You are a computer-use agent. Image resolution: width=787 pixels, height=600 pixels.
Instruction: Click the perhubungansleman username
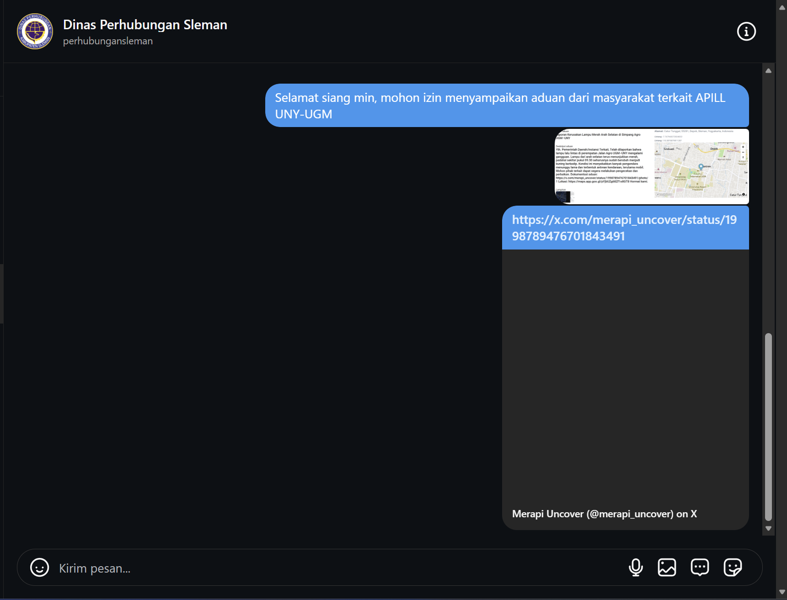click(x=108, y=41)
